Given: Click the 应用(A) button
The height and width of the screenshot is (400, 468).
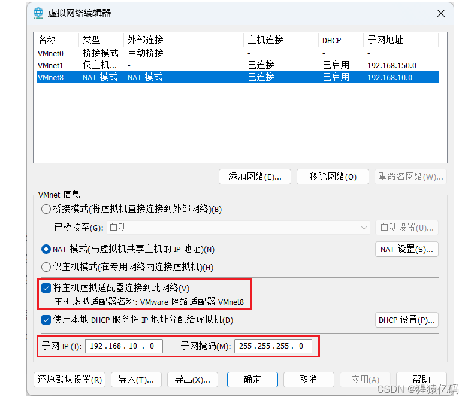Looking at the screenshot, I should pyautogui.click(x=365, y=380).
